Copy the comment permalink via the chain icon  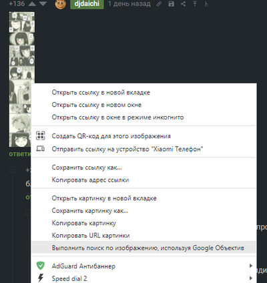[x=159, y=4]
